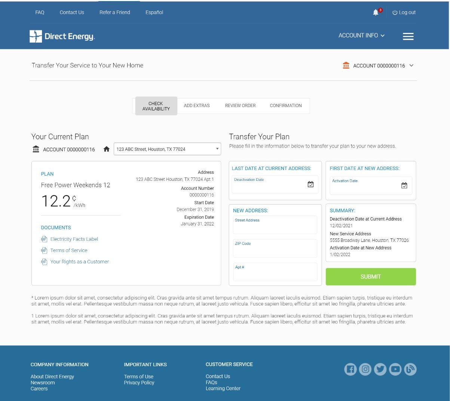Click the bank icon under Your Current Plan
The height and width of the screenshot is (401, 450).
(36, 149)
